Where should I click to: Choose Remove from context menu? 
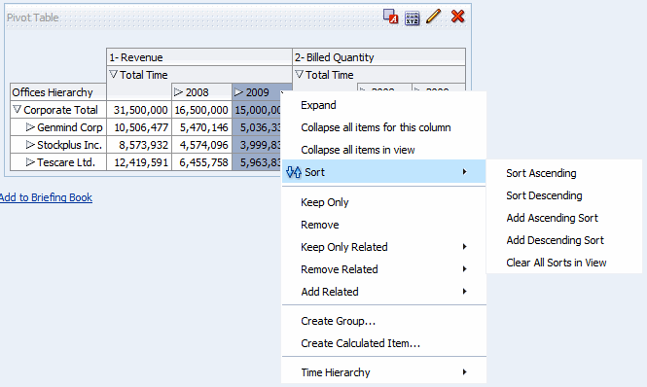tap(383, 225)
